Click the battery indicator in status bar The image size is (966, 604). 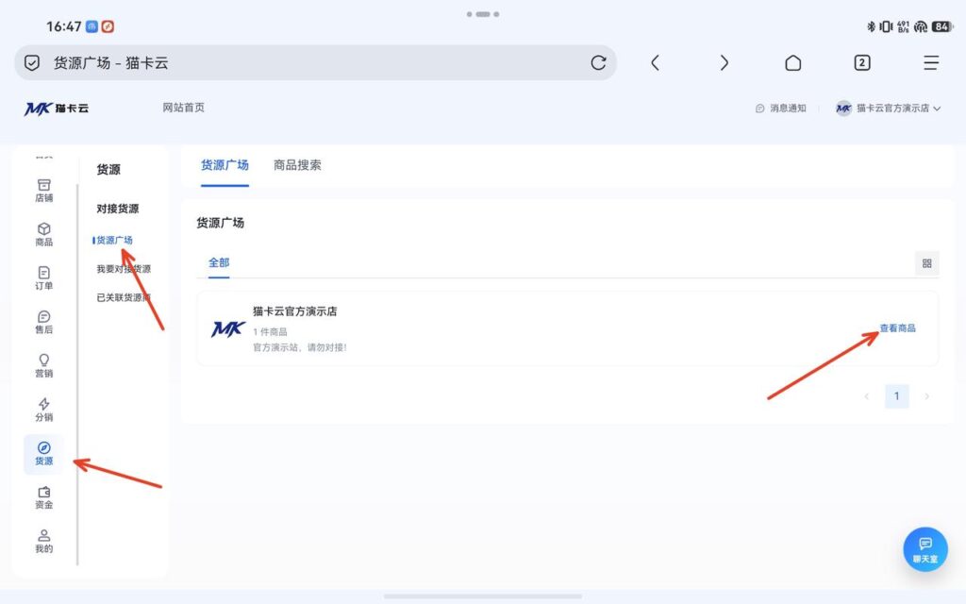tap(941, 26)
